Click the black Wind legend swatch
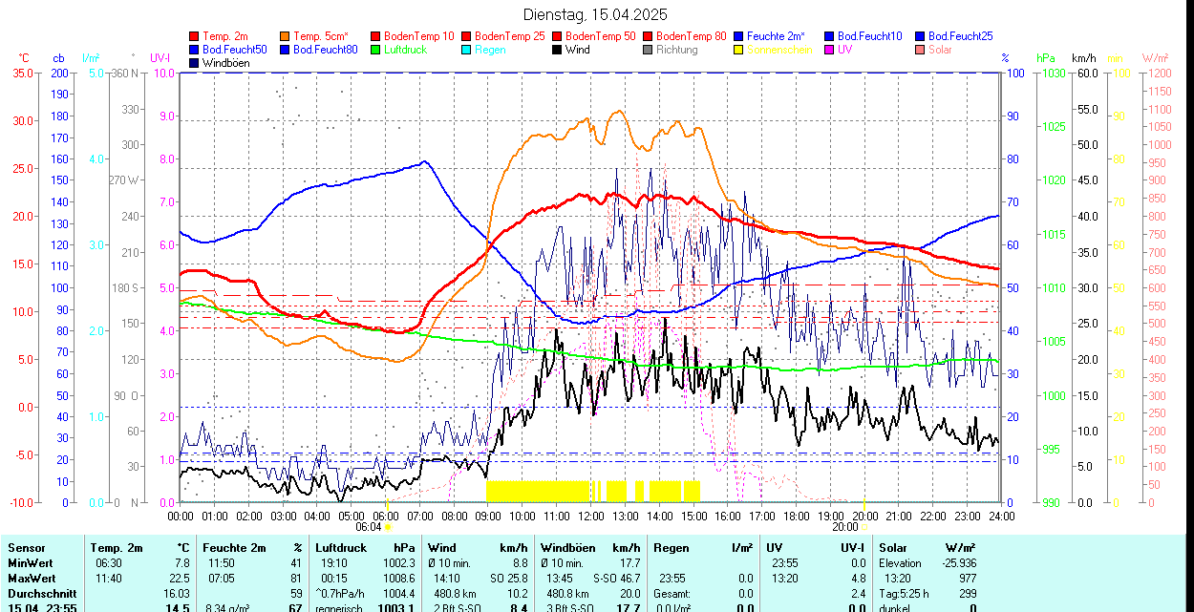 pos(557,50)
